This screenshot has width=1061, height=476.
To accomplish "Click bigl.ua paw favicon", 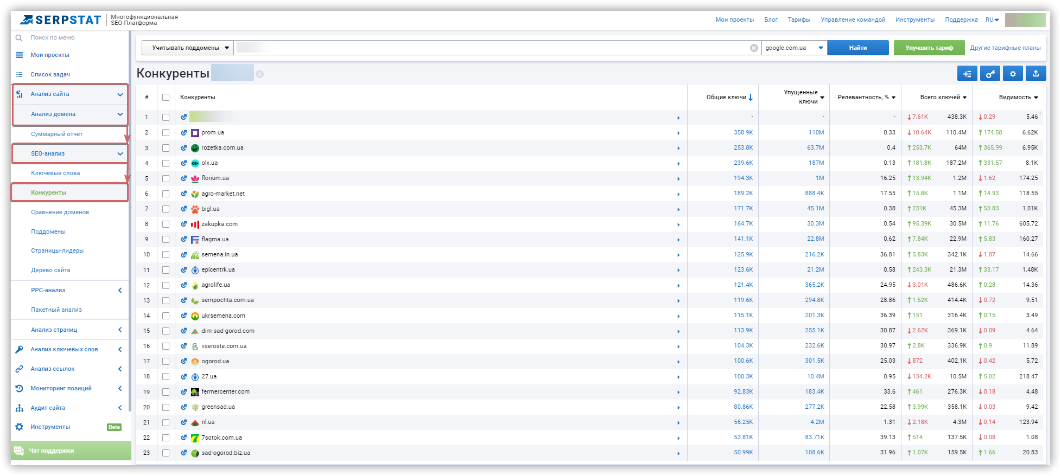I will tap(195, 209).
